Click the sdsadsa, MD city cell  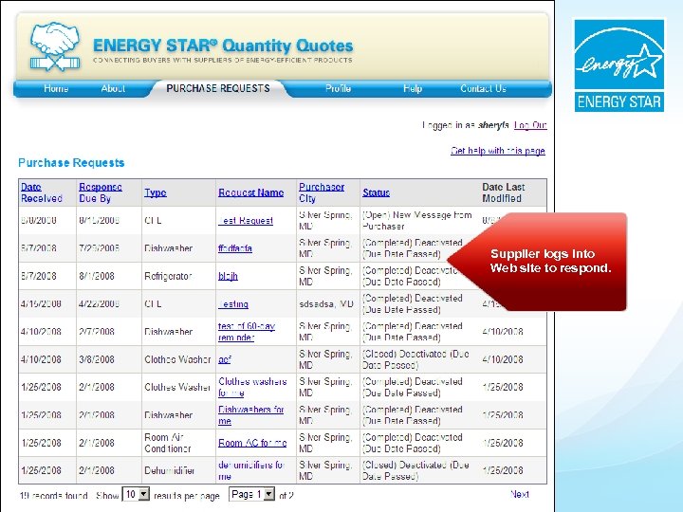(x=326, y=304)
